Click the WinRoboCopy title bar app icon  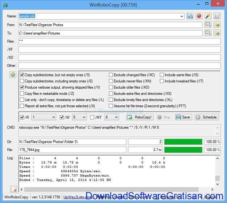[x=6, y=5]
